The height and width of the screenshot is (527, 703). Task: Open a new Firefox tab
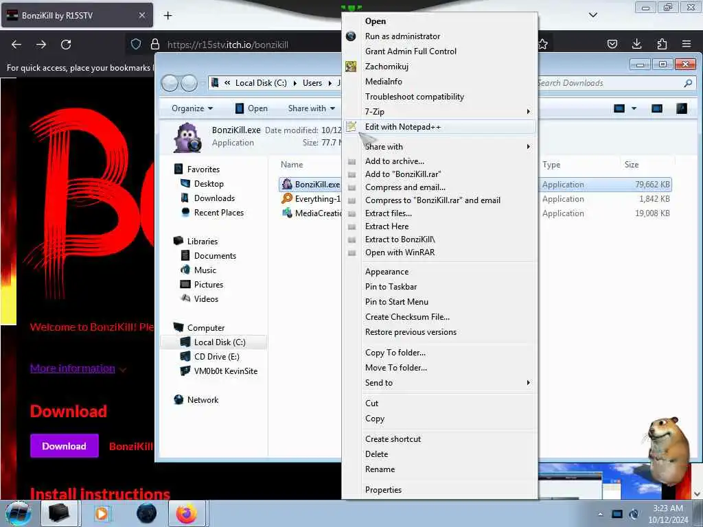tap(168, 16)
